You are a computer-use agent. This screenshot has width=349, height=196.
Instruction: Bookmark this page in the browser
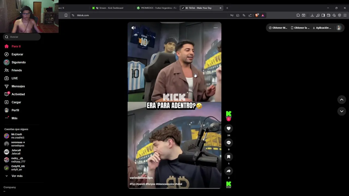click(66, 15)
